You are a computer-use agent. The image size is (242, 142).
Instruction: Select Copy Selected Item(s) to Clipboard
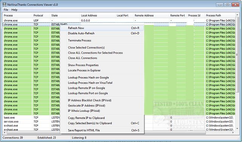click(x=102, y=123)
